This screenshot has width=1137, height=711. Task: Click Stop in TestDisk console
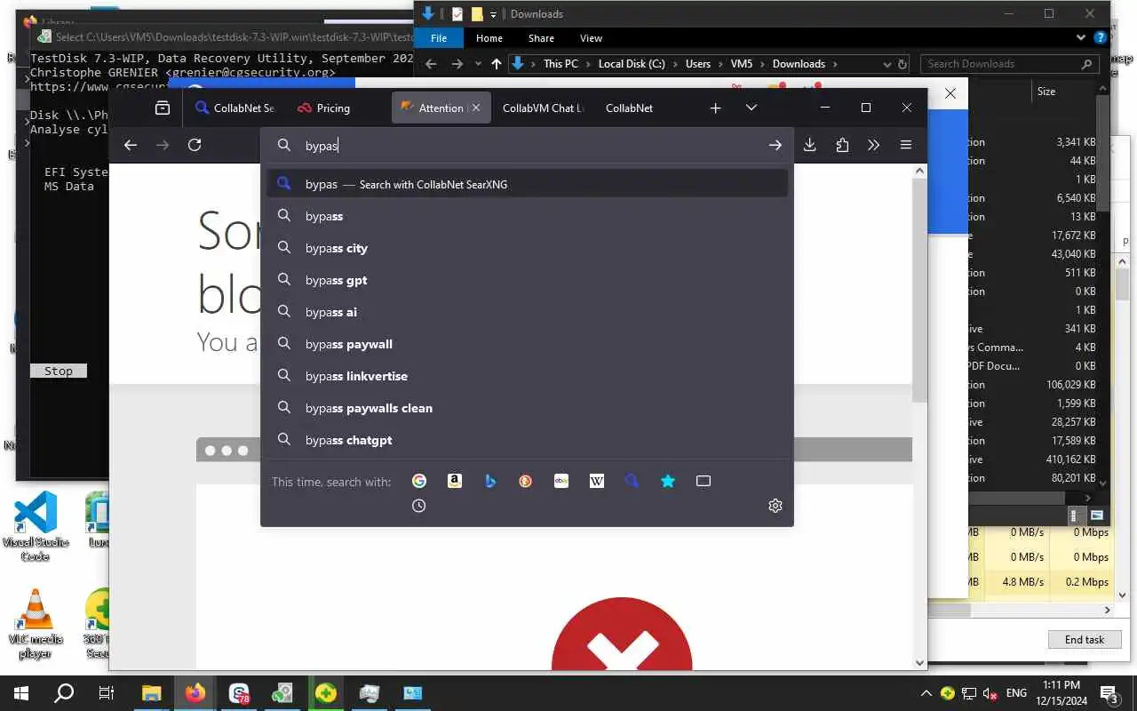[59, 371]
